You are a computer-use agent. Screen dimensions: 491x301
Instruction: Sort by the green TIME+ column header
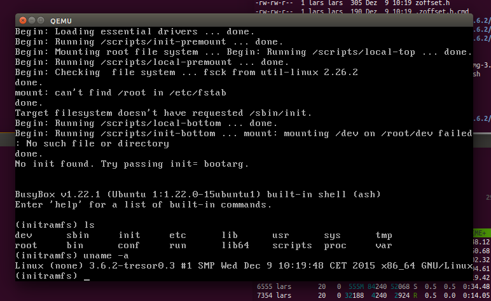point(481,232)
